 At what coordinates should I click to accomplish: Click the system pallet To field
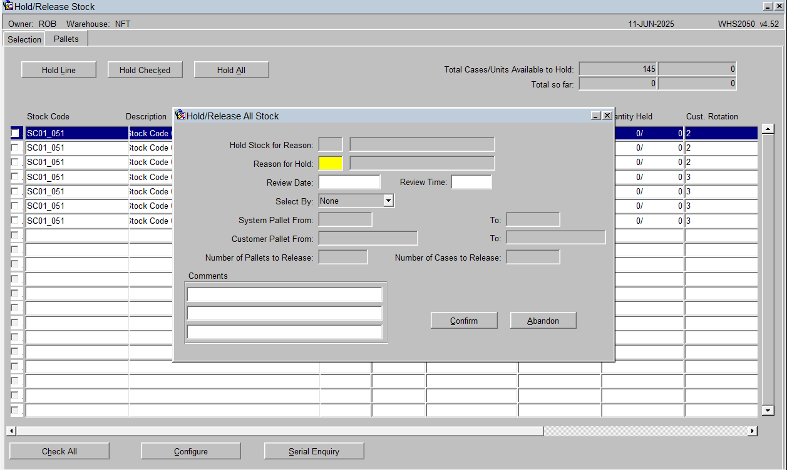[533, 219]
